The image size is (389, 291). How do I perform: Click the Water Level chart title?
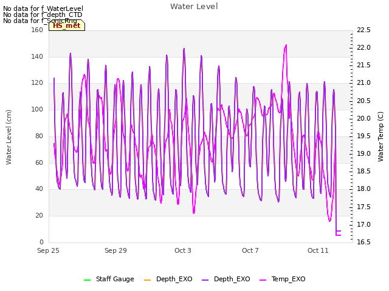tap(194, 7)
